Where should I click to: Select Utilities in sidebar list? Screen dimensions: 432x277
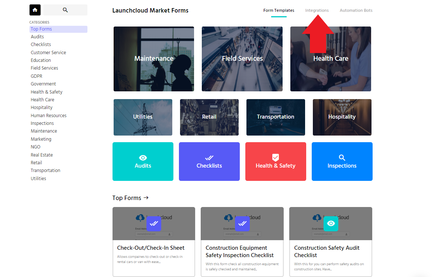pos(38,179)
